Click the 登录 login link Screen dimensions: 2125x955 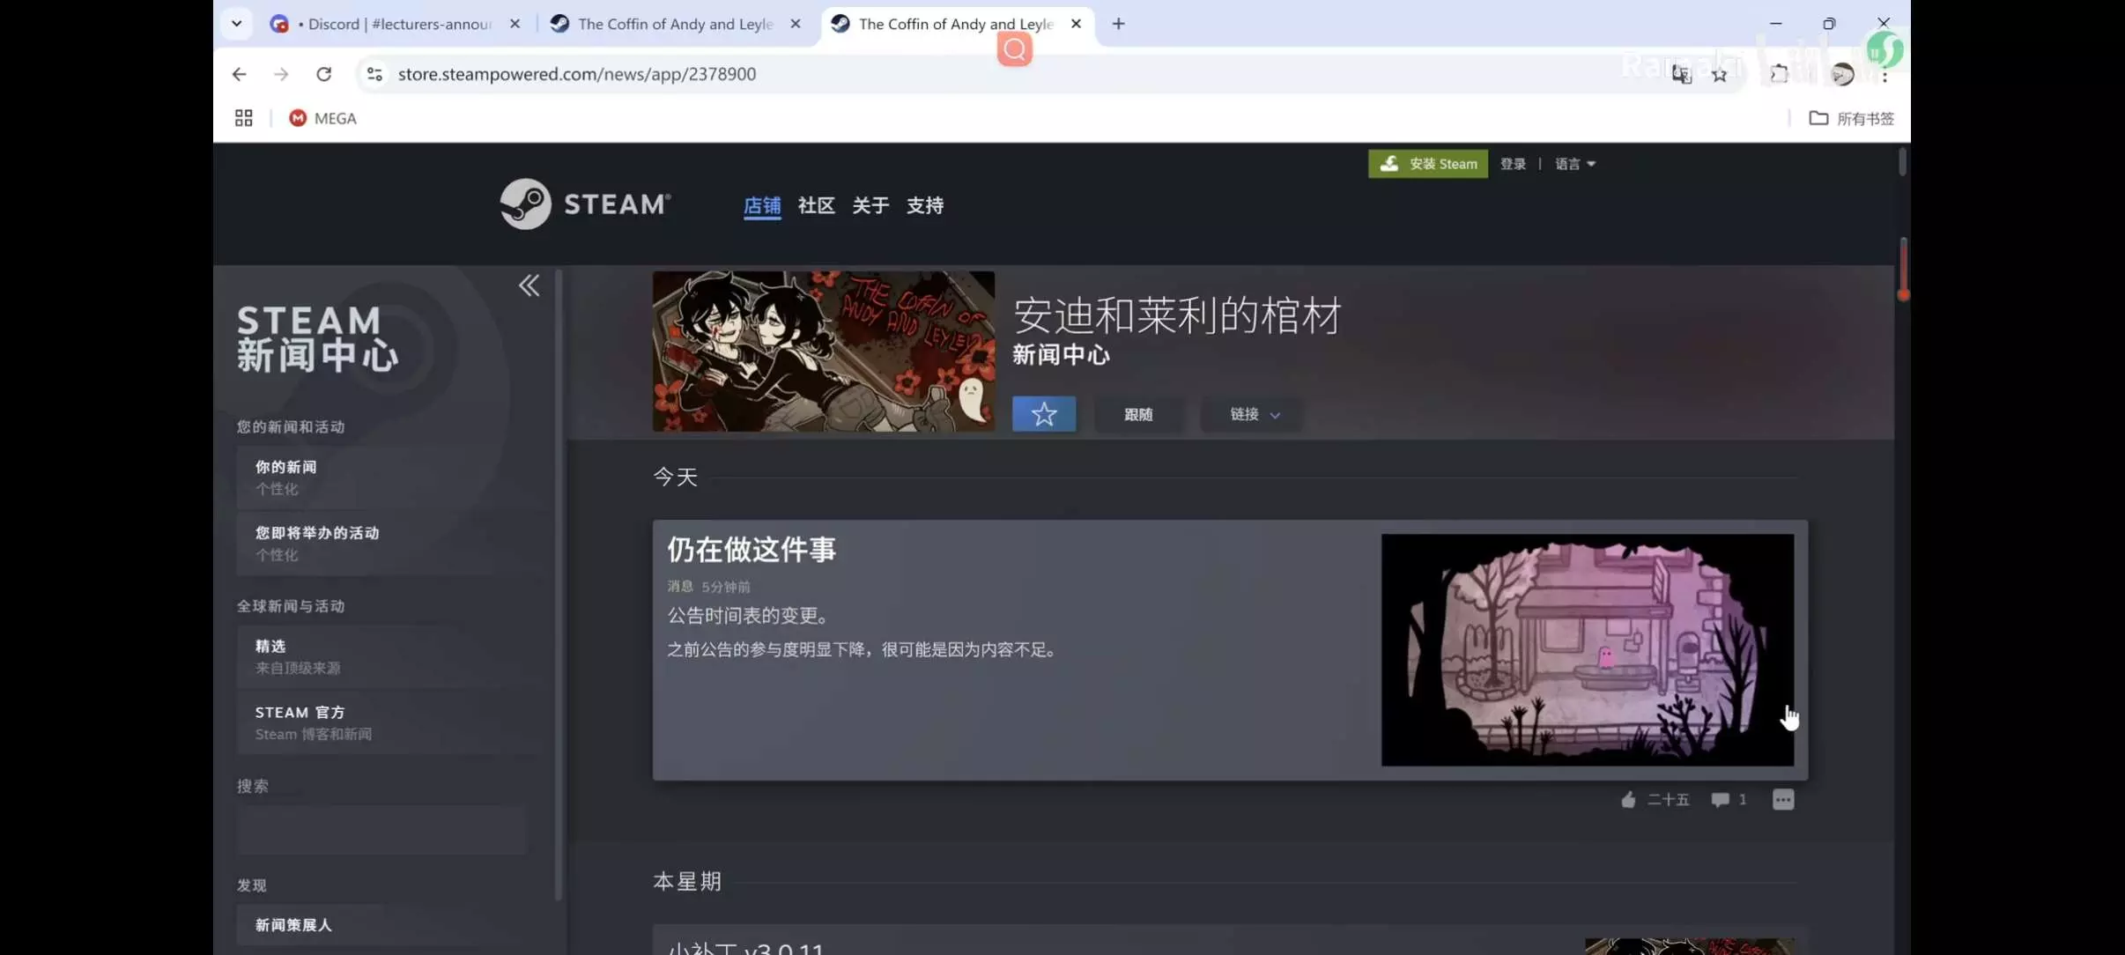pyautogui.click(x=1513, y=164)
